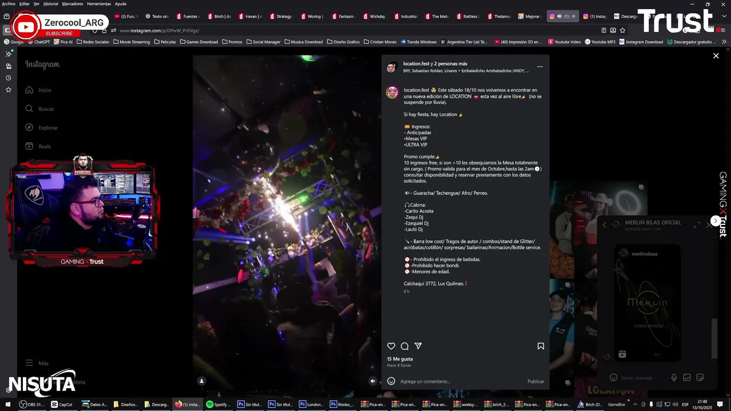Open the Marcadores menu
This screenshot has width=731, height=411.
click(73, 3)
